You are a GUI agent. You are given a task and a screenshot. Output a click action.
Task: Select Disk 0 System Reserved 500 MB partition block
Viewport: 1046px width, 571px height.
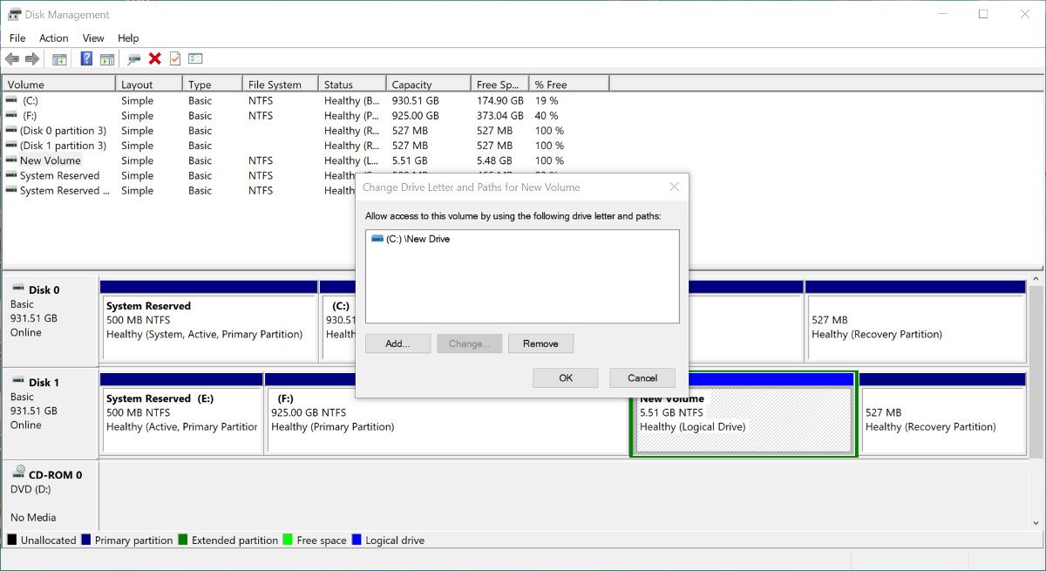[208, 321]
